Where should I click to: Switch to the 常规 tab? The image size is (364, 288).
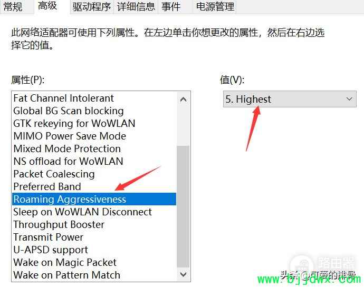[x=13, y=6]
